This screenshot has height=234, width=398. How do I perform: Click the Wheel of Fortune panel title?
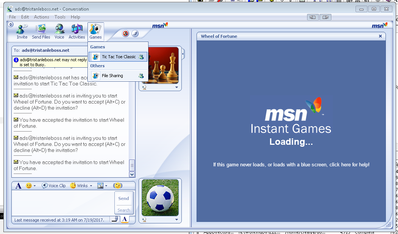coord(219,36)
